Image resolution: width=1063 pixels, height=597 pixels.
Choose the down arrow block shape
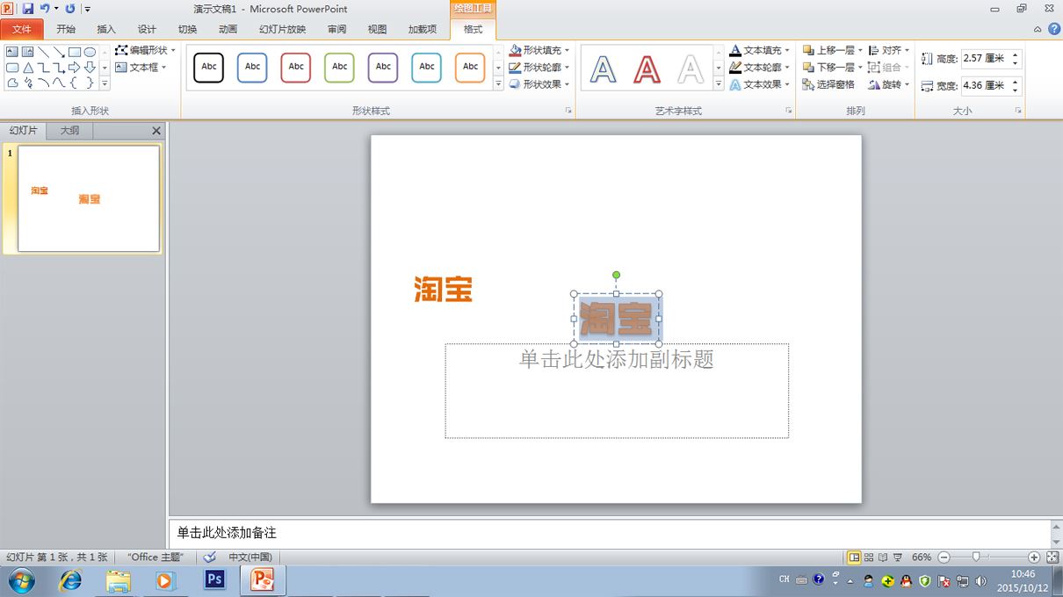pyautogui.click(x=90, y=68)
